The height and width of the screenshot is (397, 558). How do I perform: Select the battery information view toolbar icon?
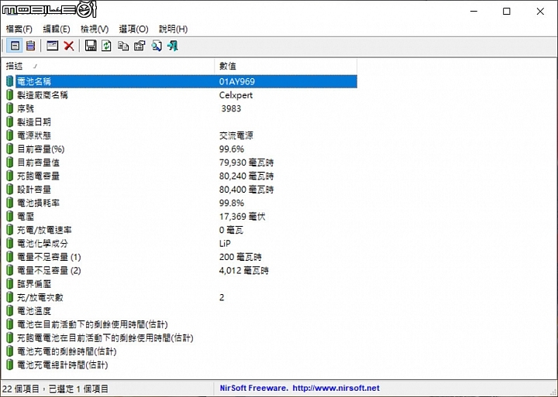click(15, 46)
